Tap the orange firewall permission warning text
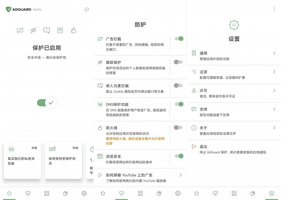The height and width of the screenshot is (200, 281). pos(135,141)
